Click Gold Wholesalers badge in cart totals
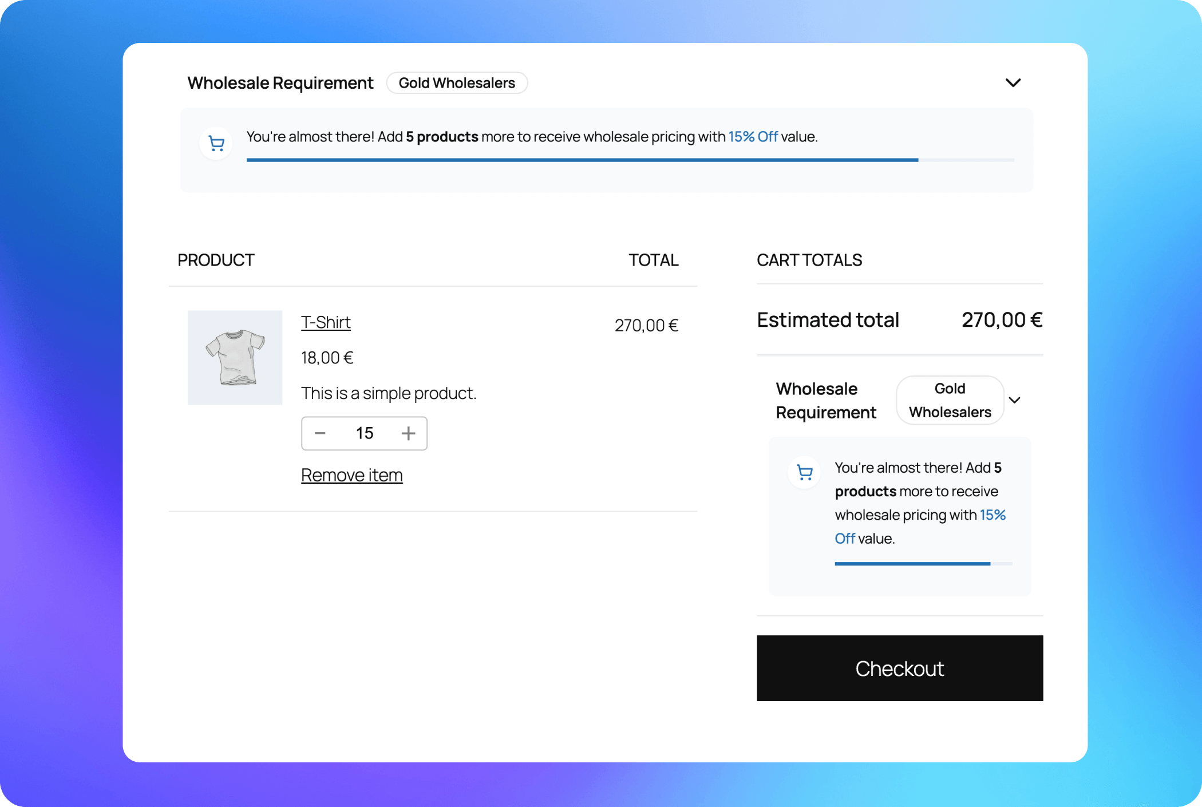 (950, 400)
